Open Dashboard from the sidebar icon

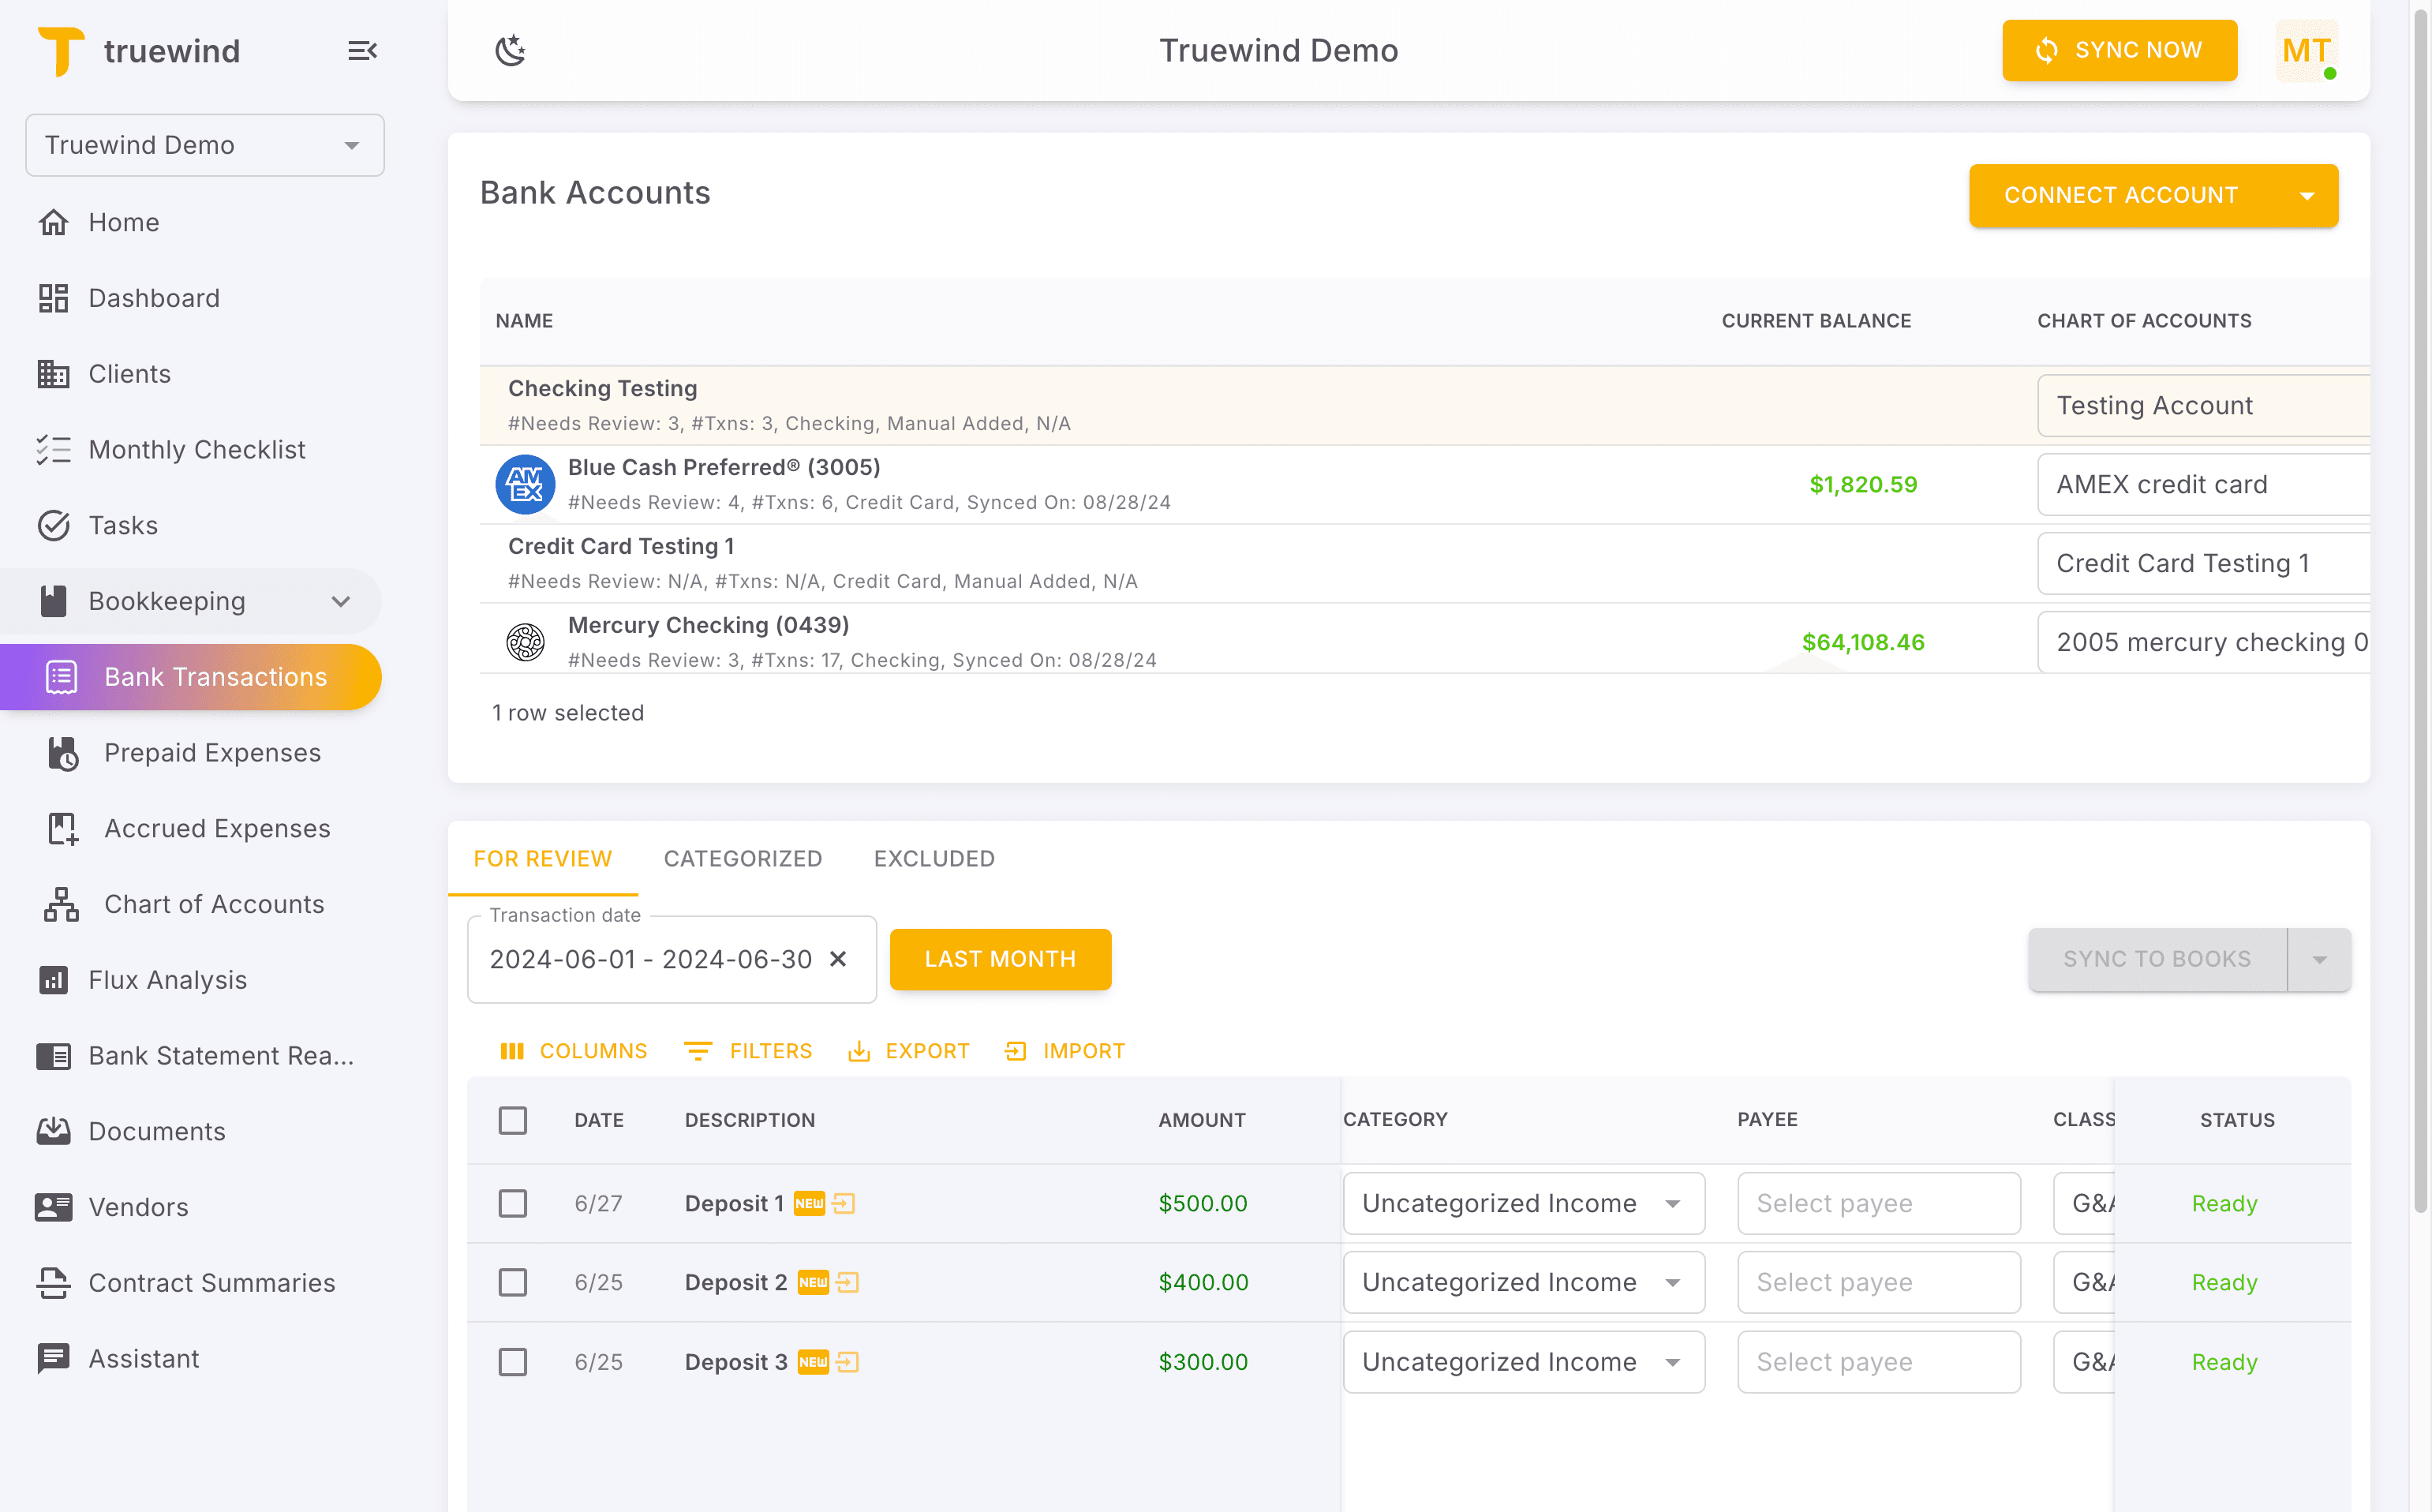pyautogui.click(x=55, y=297)
